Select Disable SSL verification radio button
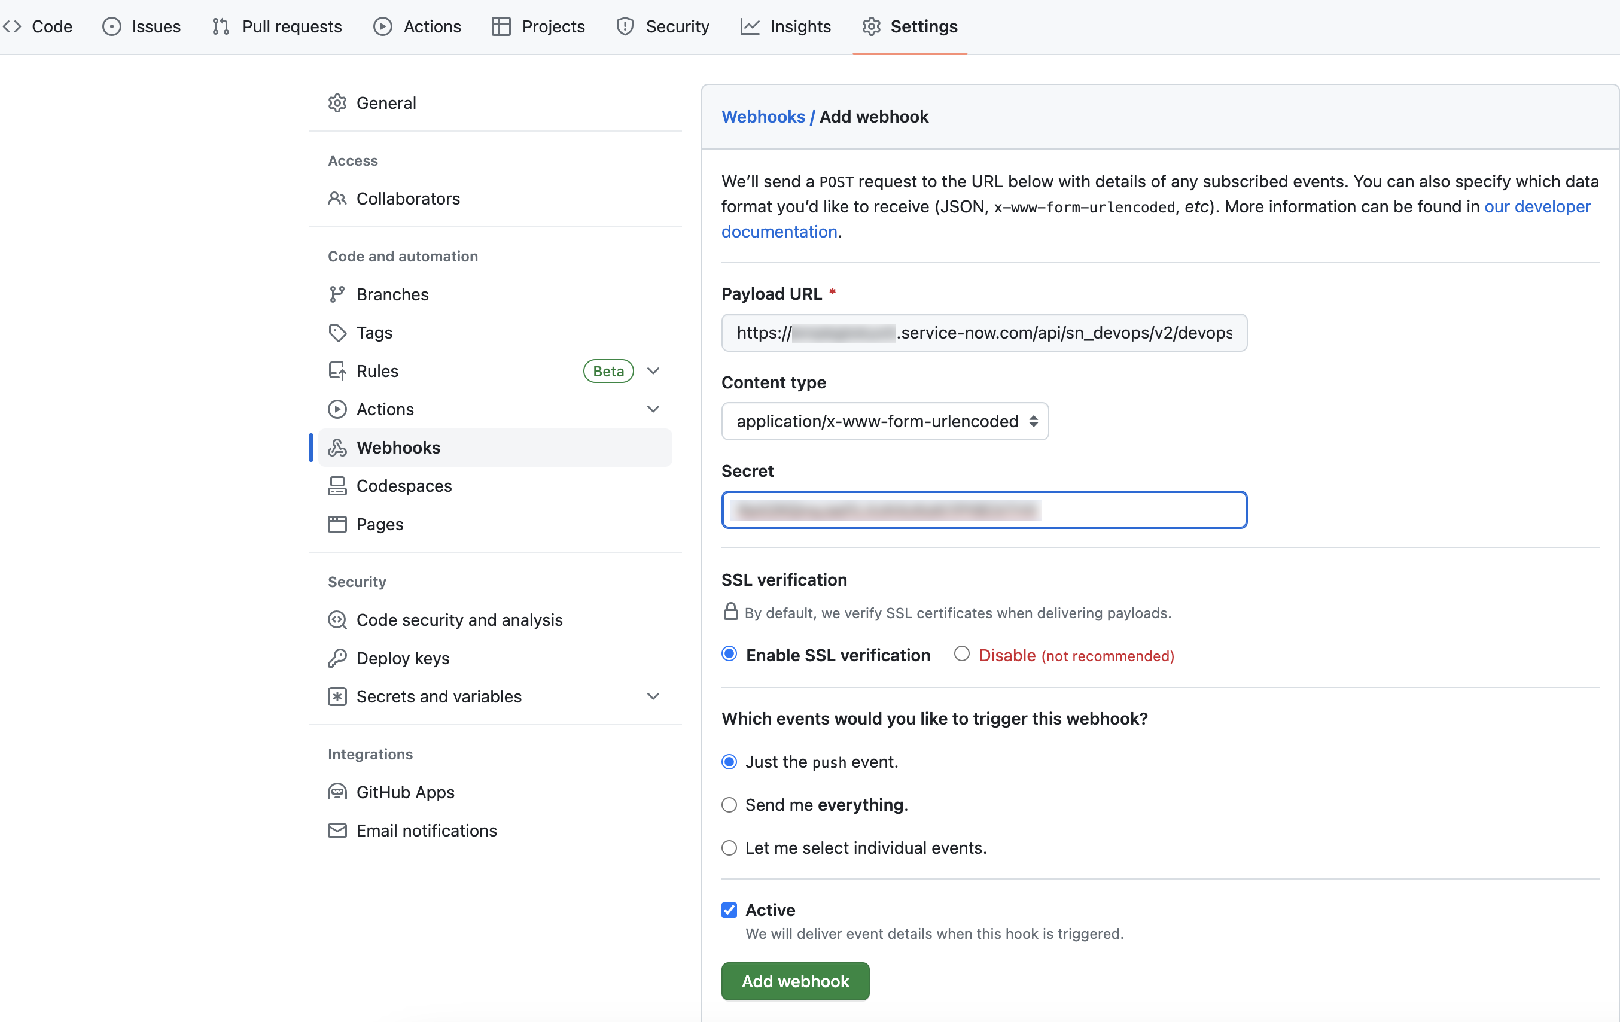Viewport: 1620px width, 1022px height. (x=962, y=654)
